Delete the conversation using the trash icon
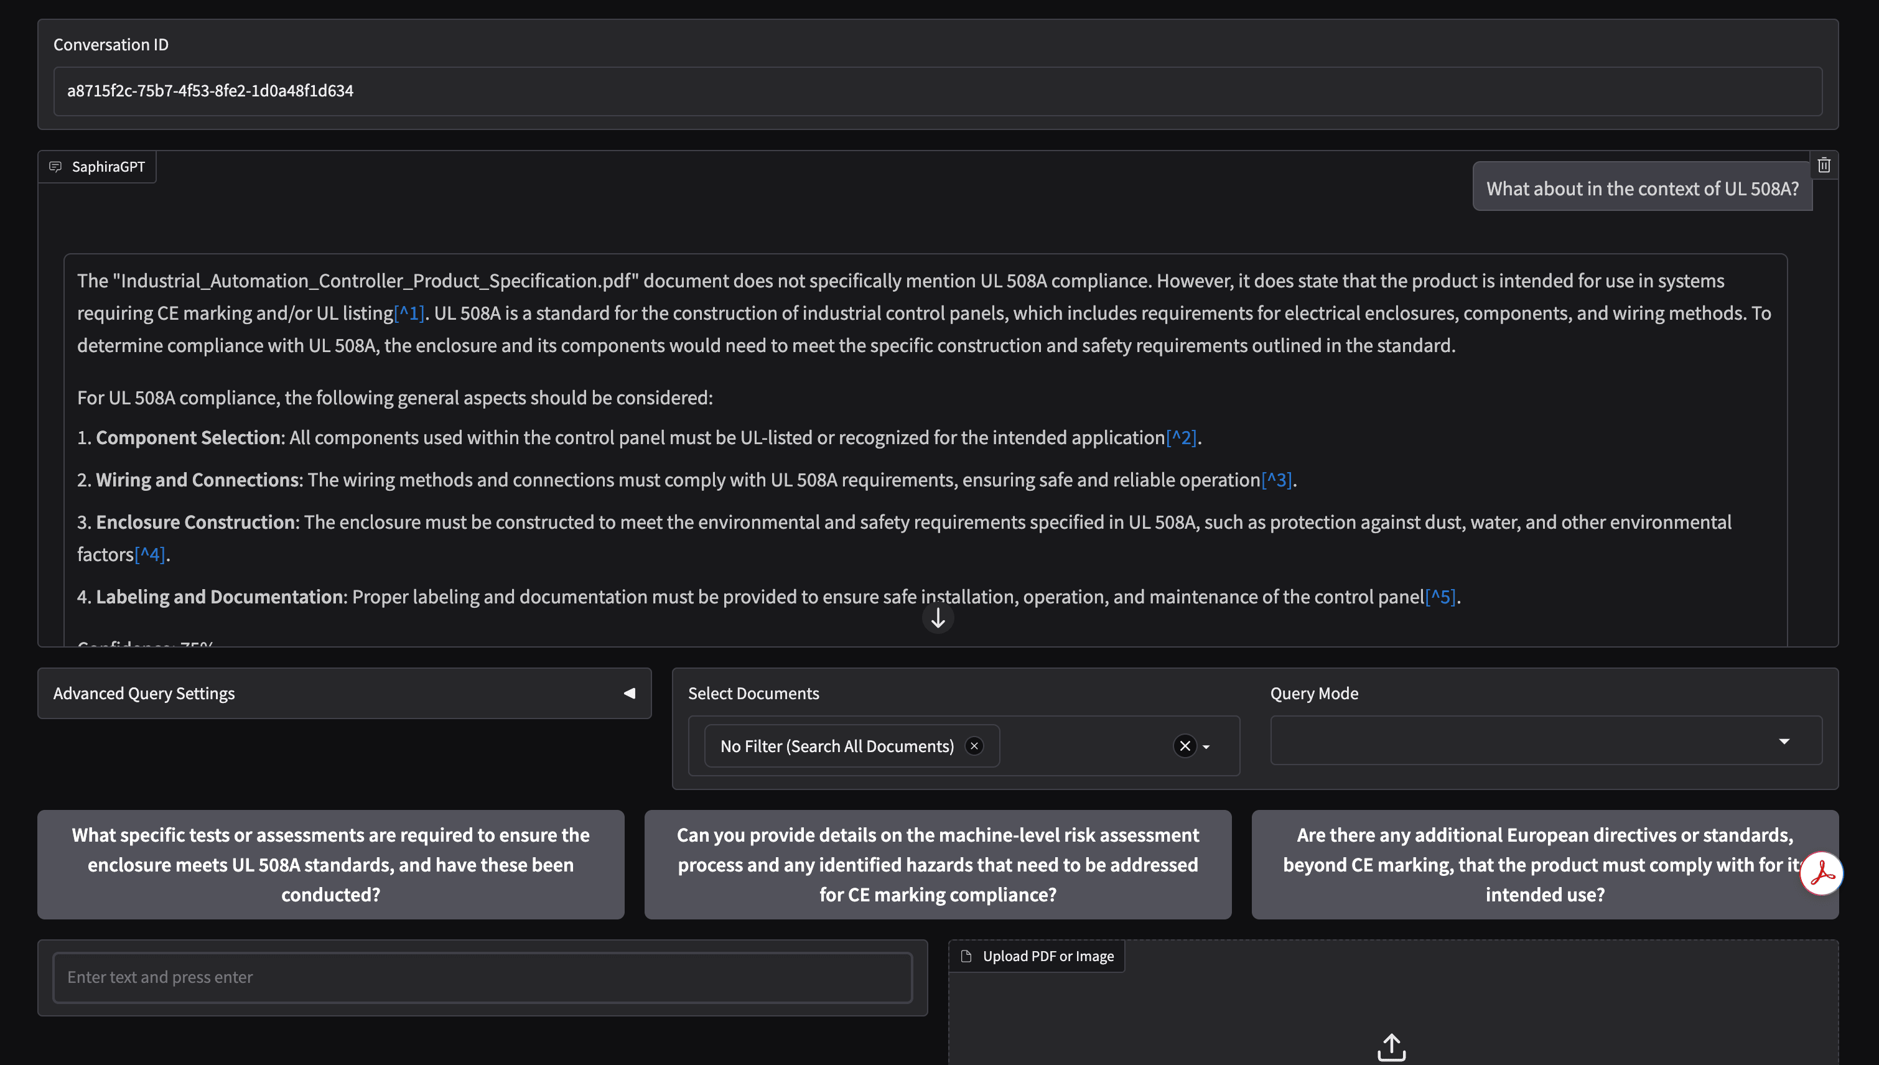The width and height of the screenshot is (1879, 1065). pyautogui.click(x=1824, y=165)
